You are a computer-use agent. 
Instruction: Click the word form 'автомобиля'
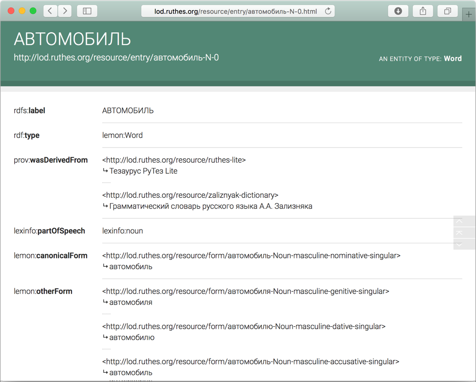point(131,302)
